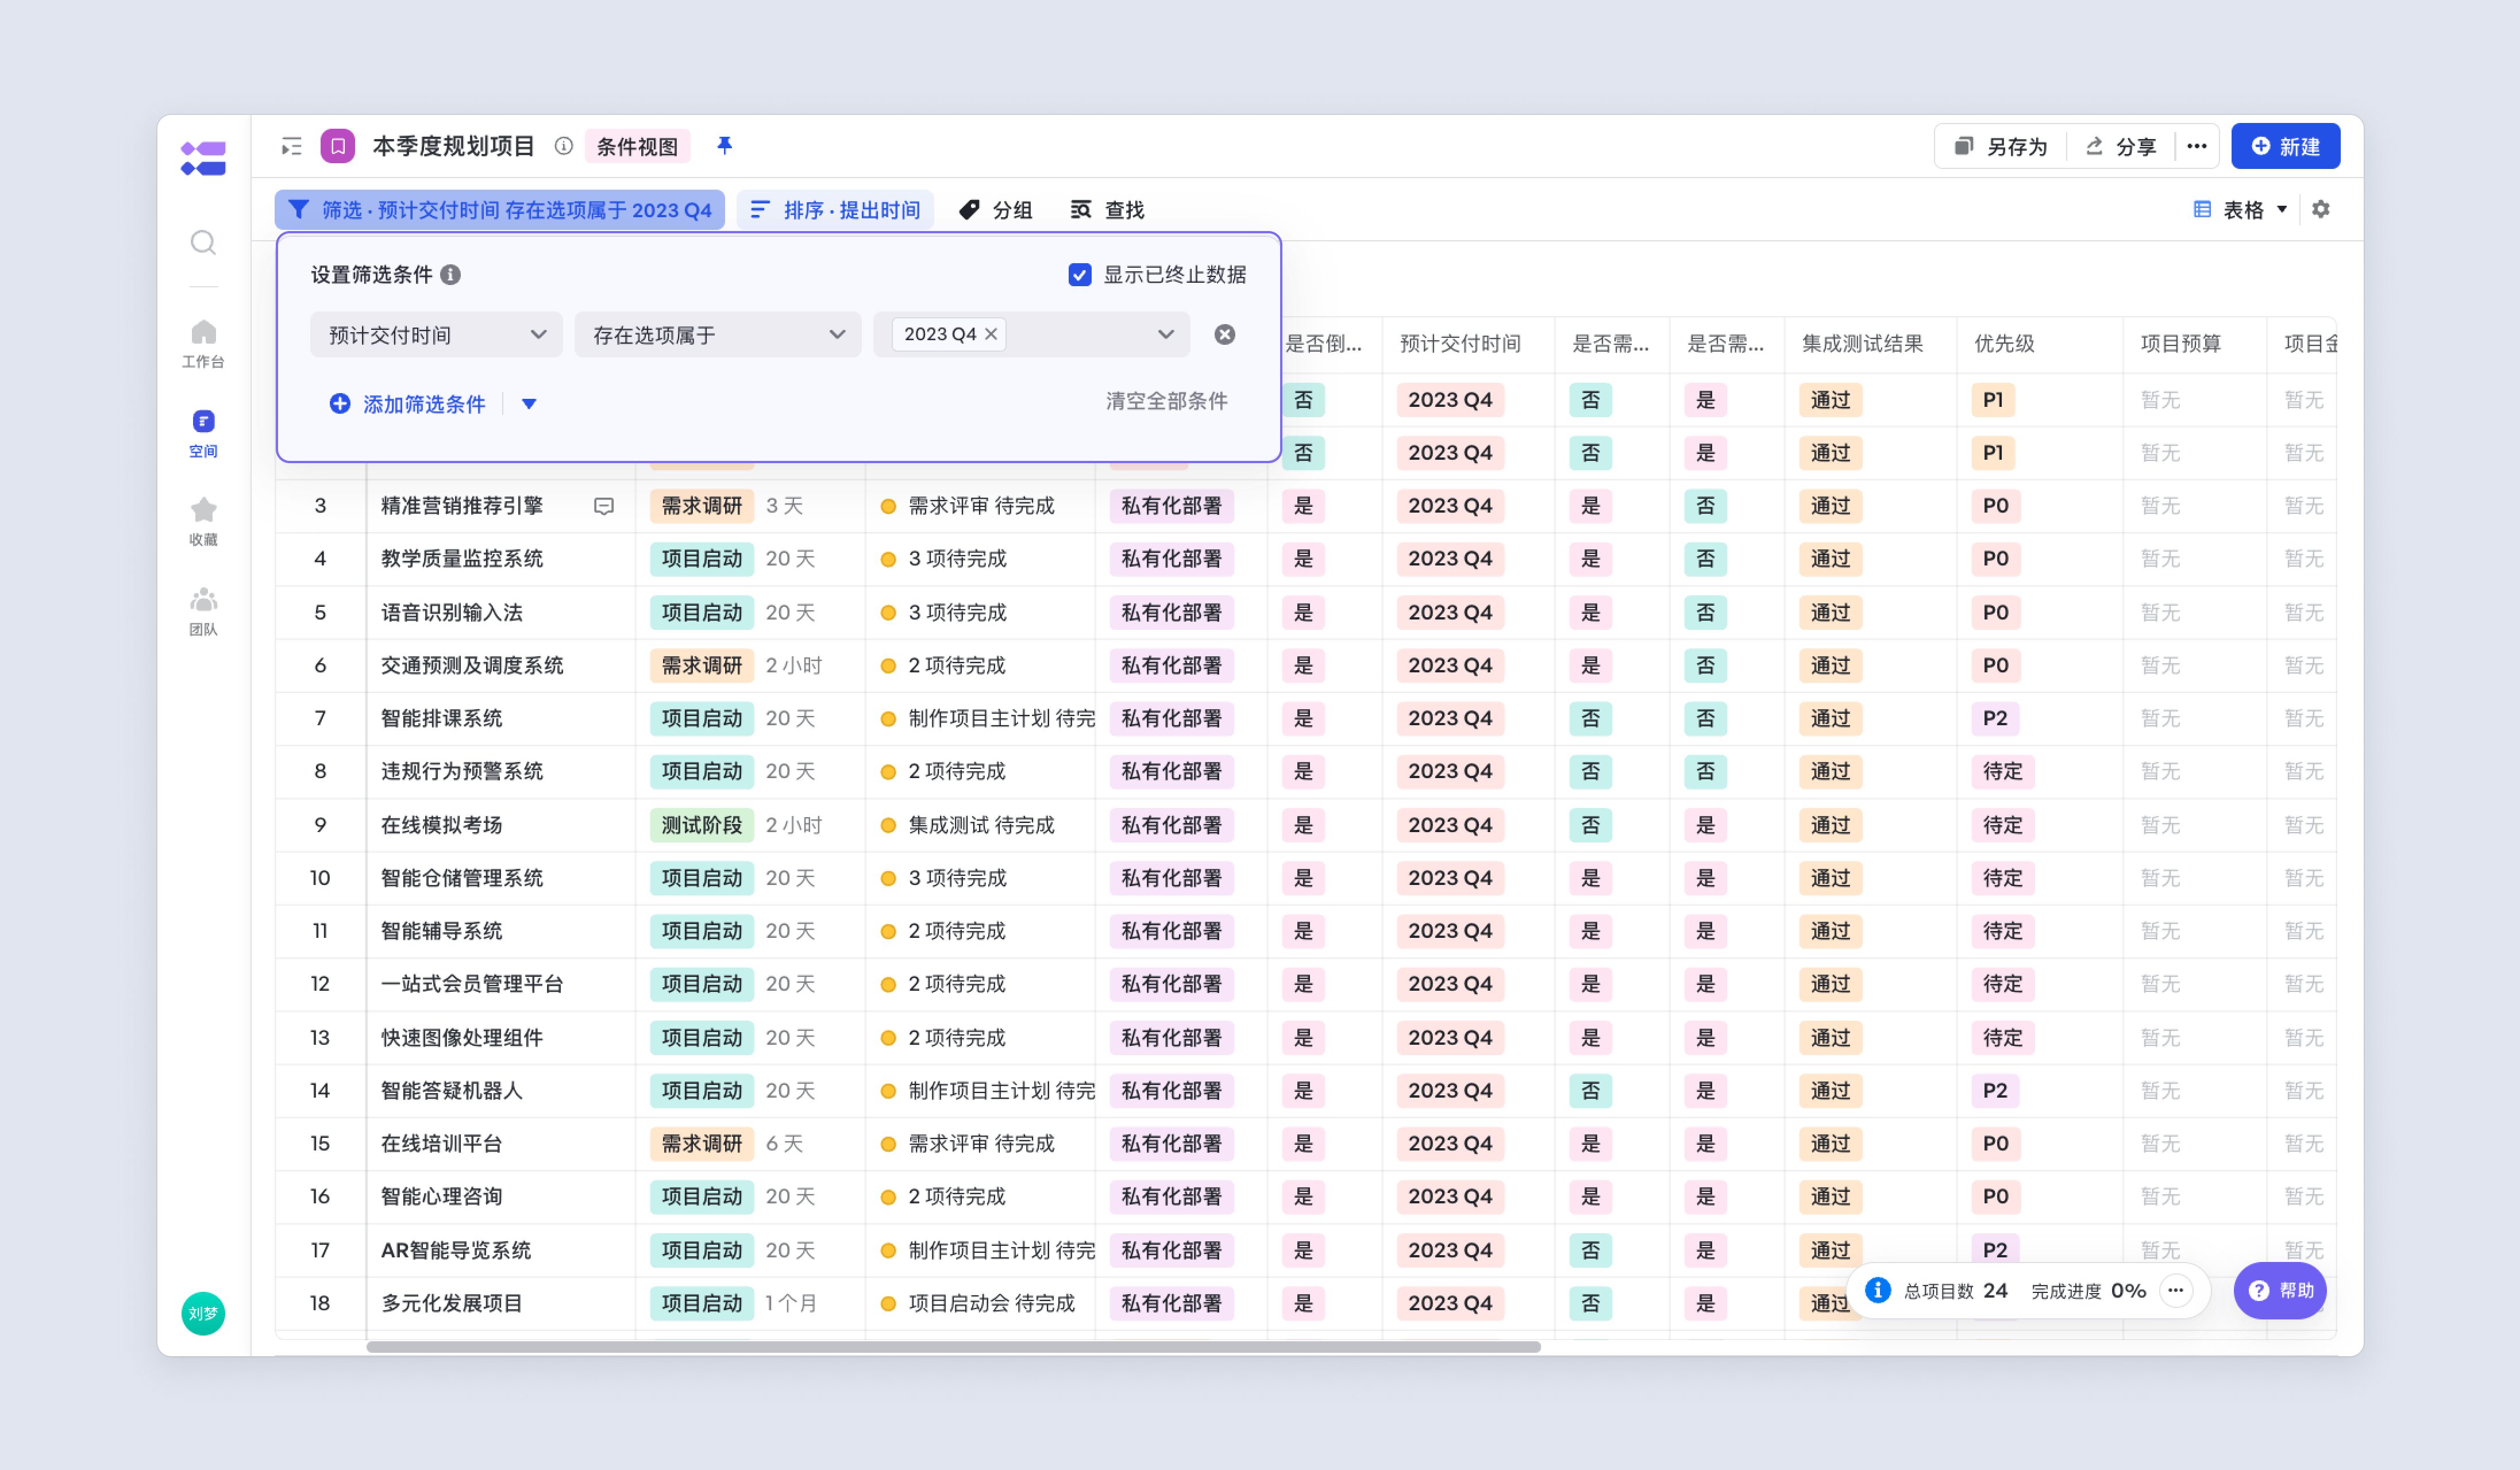Viewport: 2520px width, 1470px height.
Task: Click 添加筛选条件 to add a filter
Action: [408, 404]
